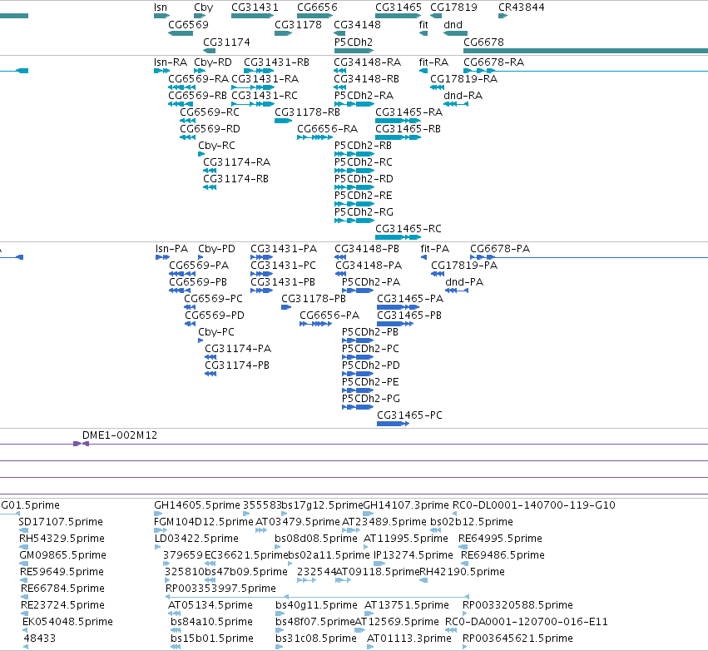Screen dimensions: 708x651
Task: Click transcript dnd-RA
Action: (x=463, y=96)
